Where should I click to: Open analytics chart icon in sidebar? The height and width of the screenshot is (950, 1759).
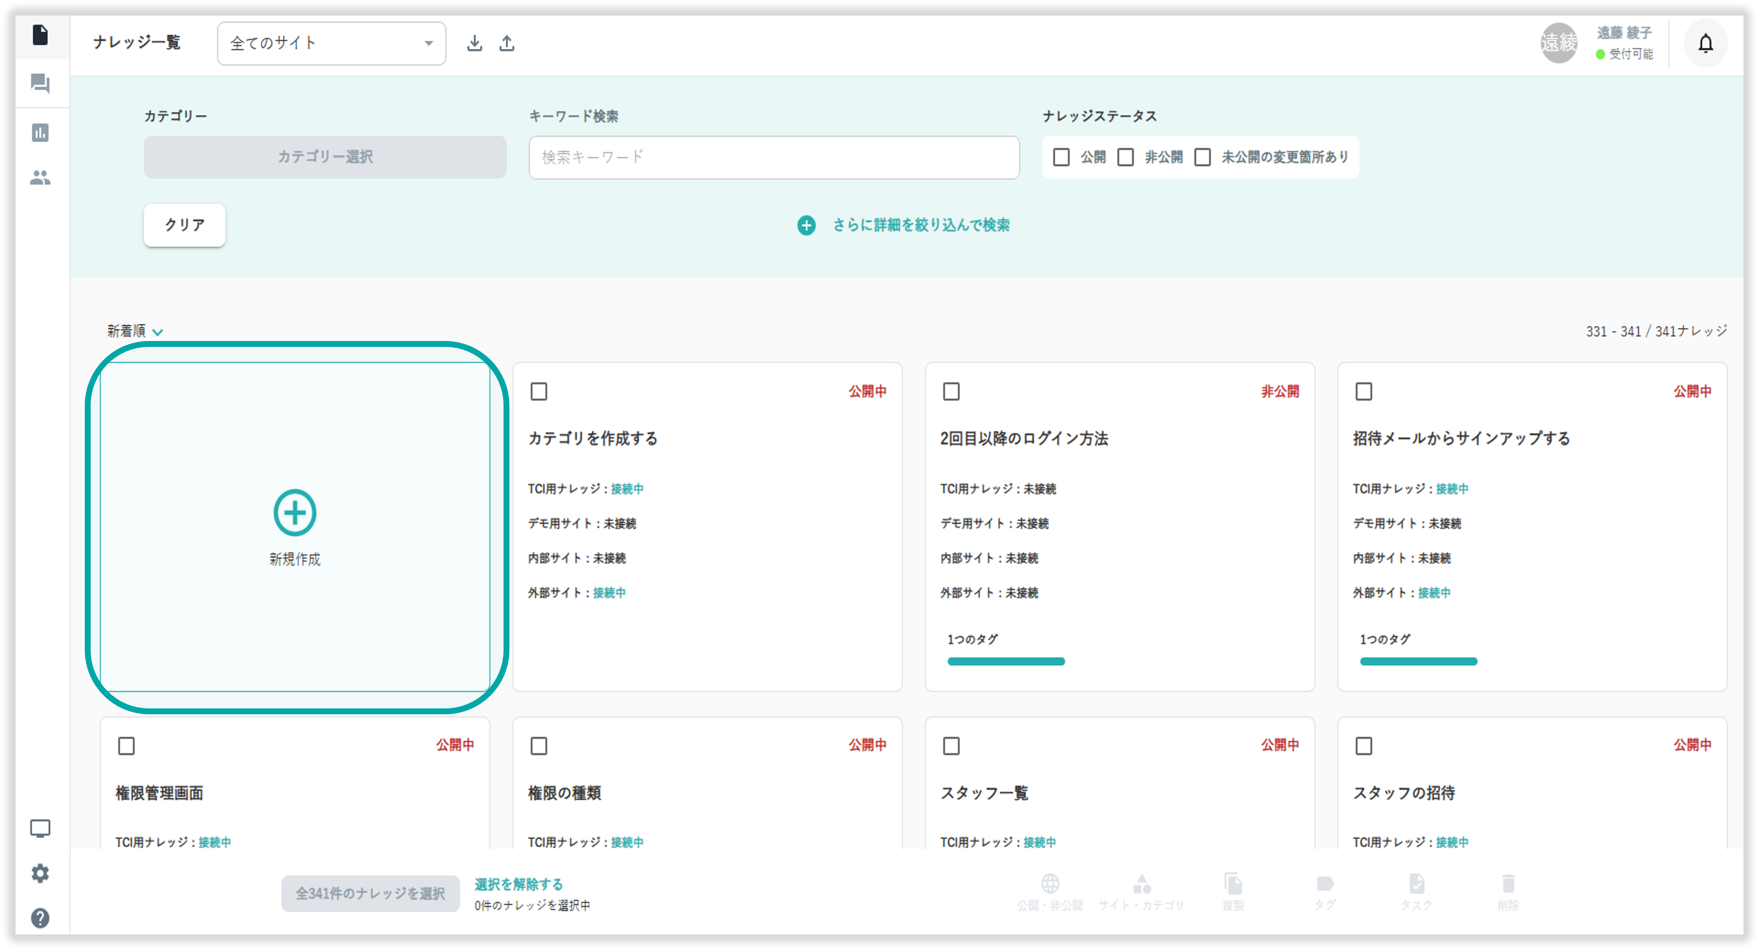(x=40, y=133)
